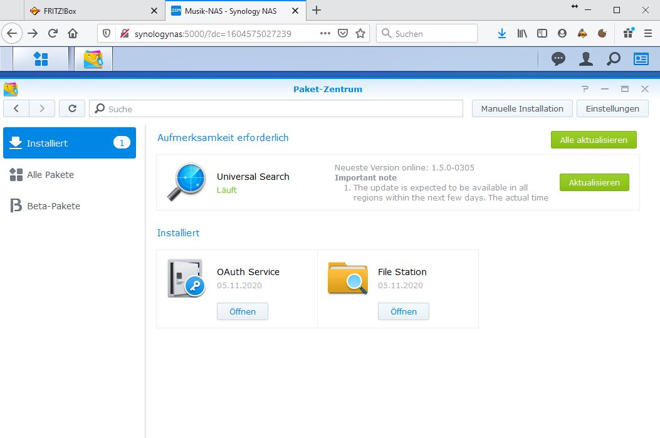The image size is (660, 438).
Task: Open the Firefox library icon
Action: coord(522,34)
